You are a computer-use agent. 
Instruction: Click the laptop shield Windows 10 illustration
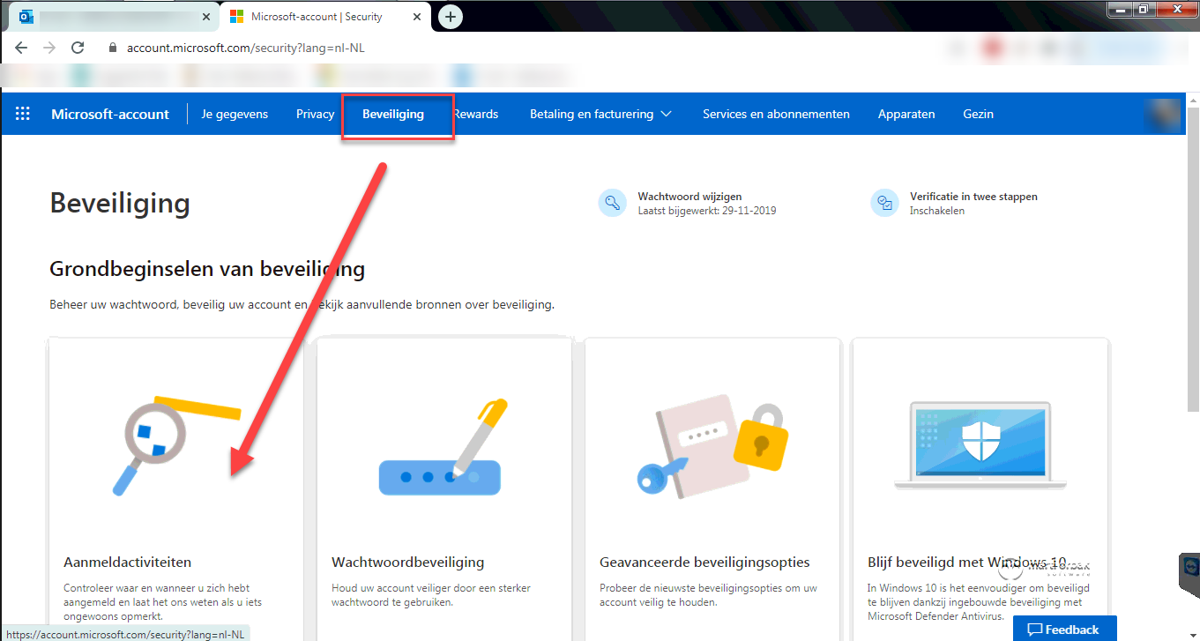[x=980, y=444]
